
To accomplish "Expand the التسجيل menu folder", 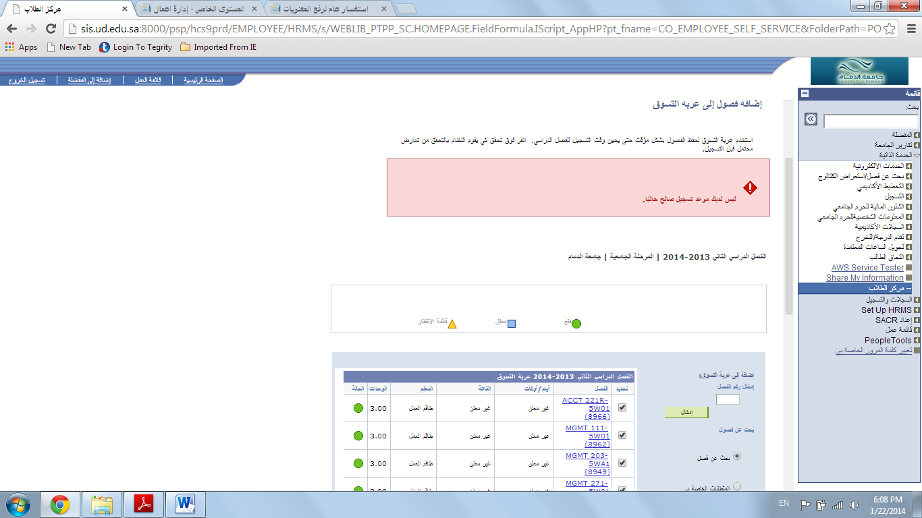I will point(909,196).
